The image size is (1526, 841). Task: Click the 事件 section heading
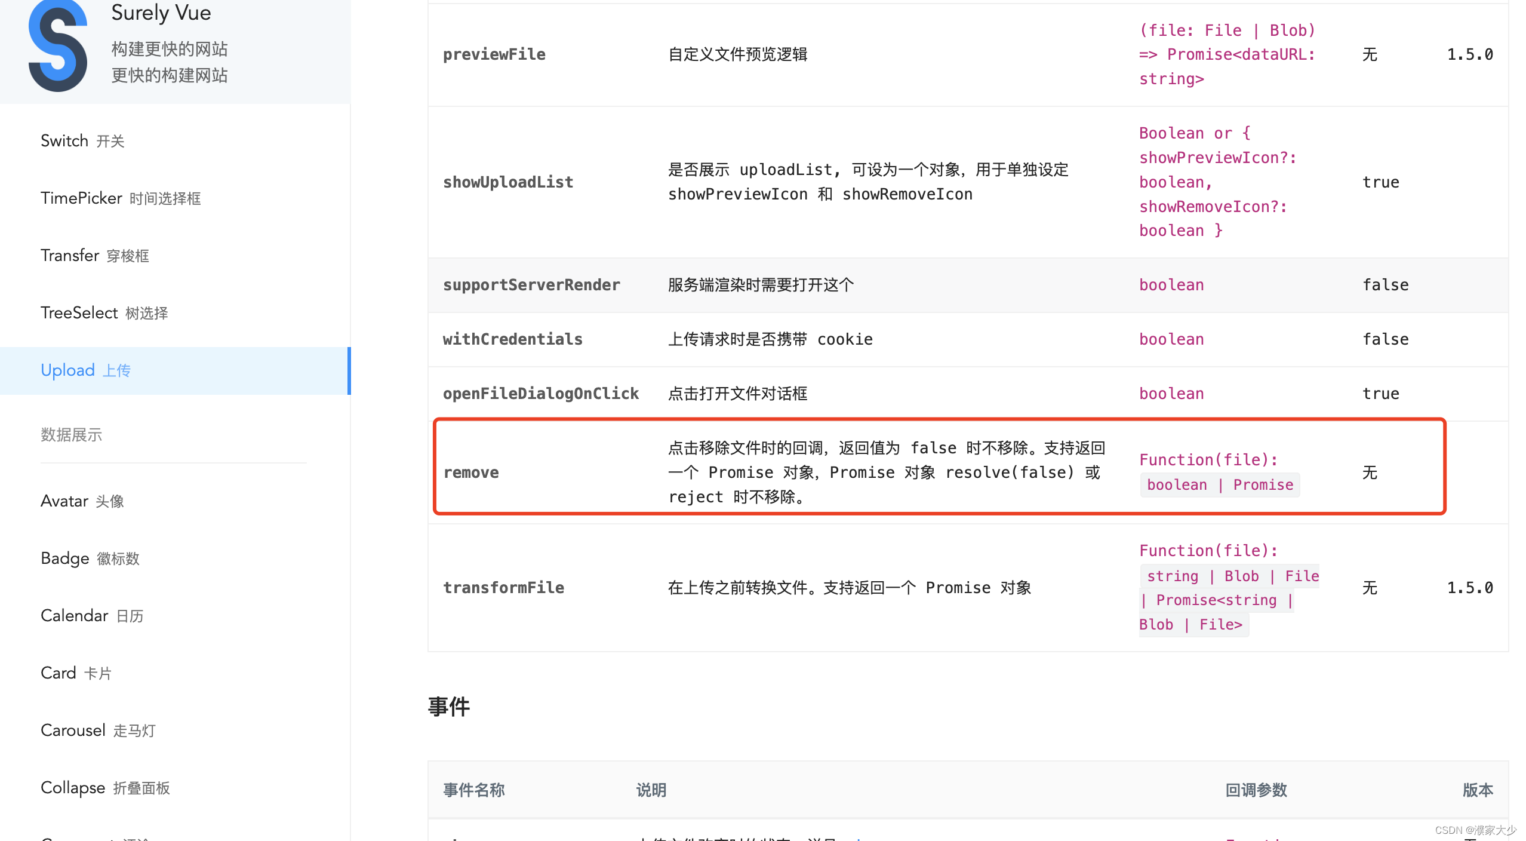(448, 707)
